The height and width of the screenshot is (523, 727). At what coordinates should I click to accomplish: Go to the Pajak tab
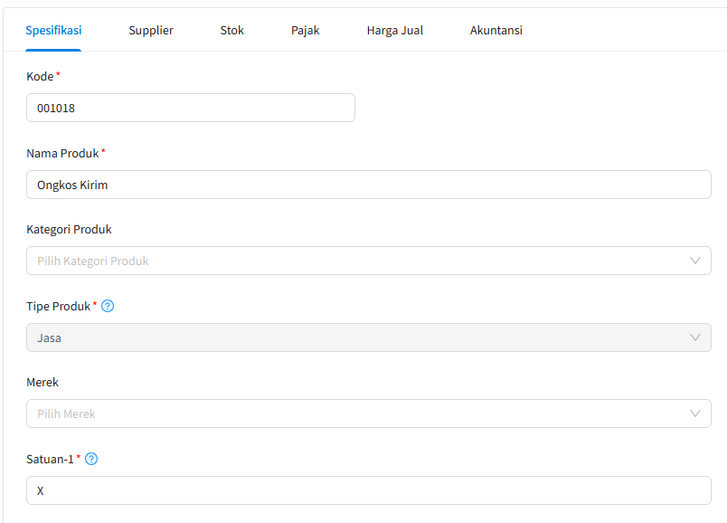pyautogui.click(x=305, y=30)
